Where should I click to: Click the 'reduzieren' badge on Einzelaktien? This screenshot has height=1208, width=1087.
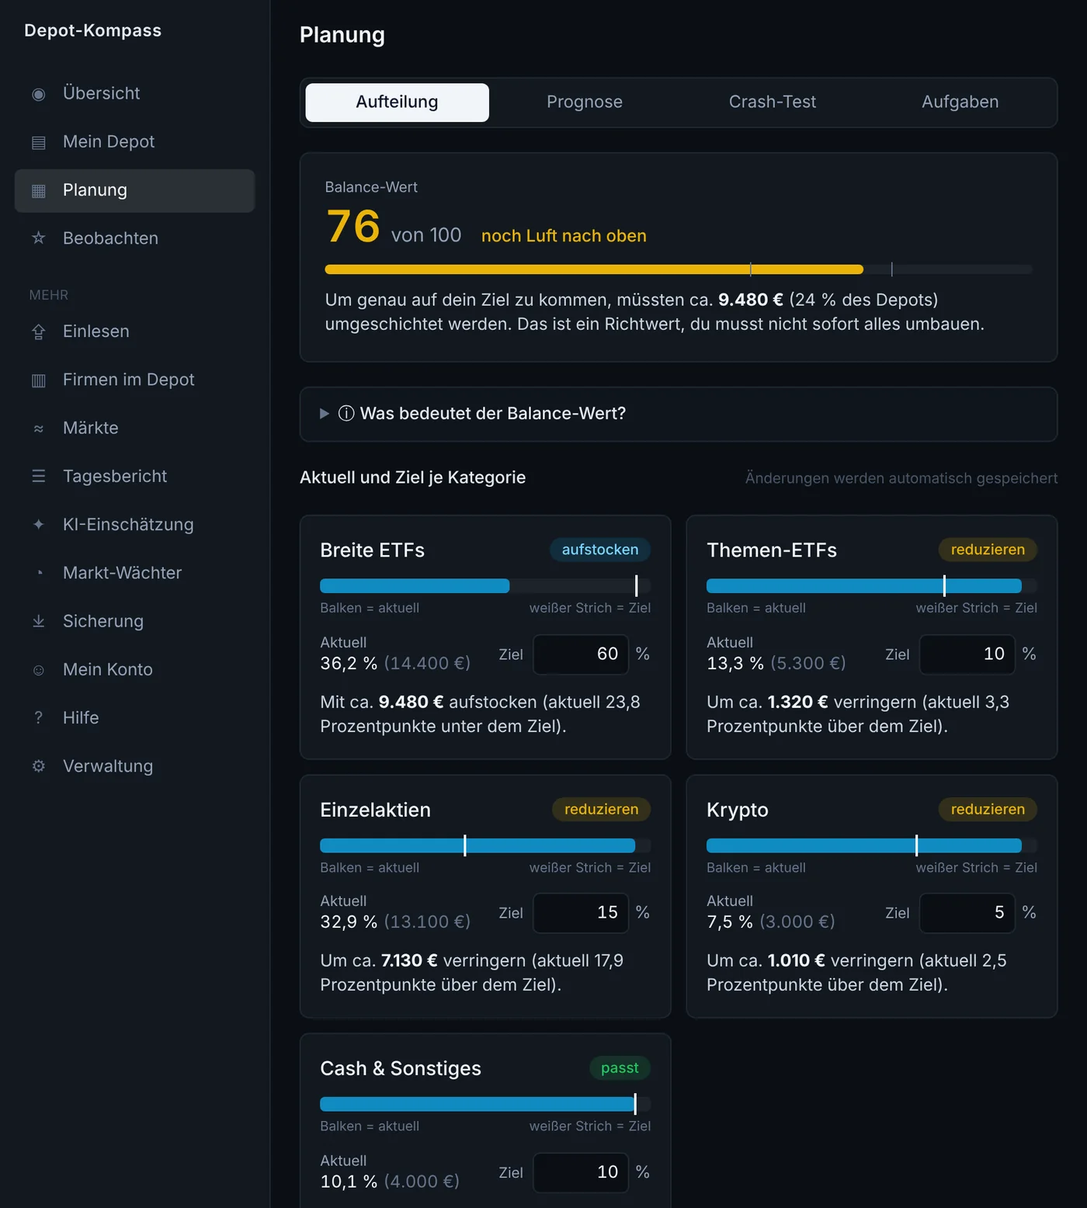[601, 810]
